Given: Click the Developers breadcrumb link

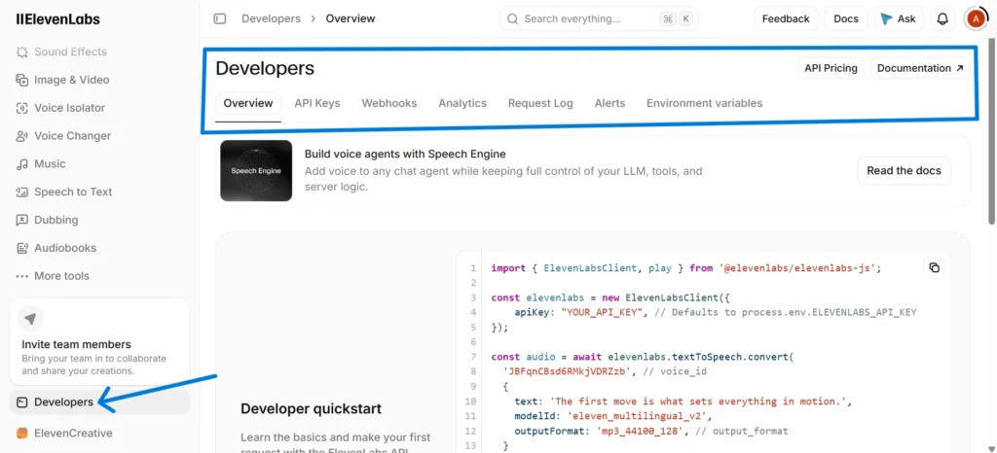Looking at the screenshot, I should (271, 19).
